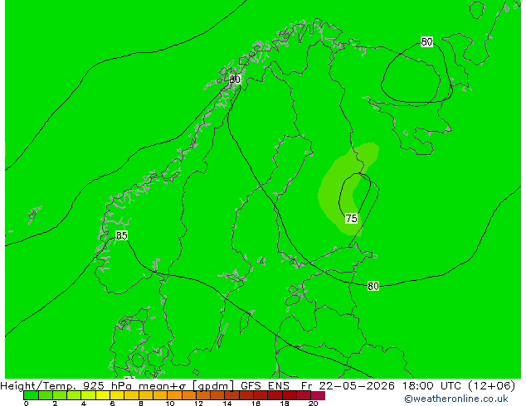The height and width of the screenshot is (406, 526).
Task: Click the legend tick label "18"
Action: [x=285, y=404]
